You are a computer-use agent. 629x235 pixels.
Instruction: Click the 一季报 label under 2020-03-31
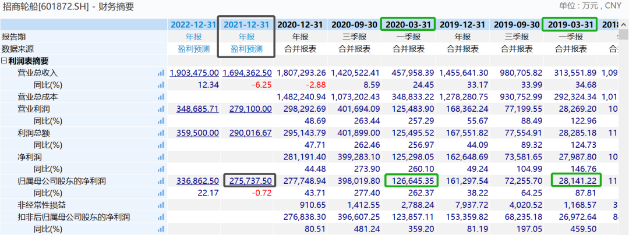tap(408, 37)
